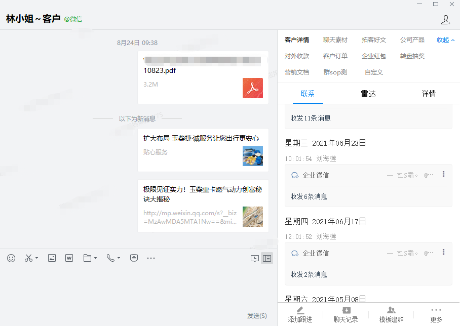Click the Word document icon in toolbar
The height and width of the screenshot is (326, 460).
pyautogui.click(x=69, y=258)
